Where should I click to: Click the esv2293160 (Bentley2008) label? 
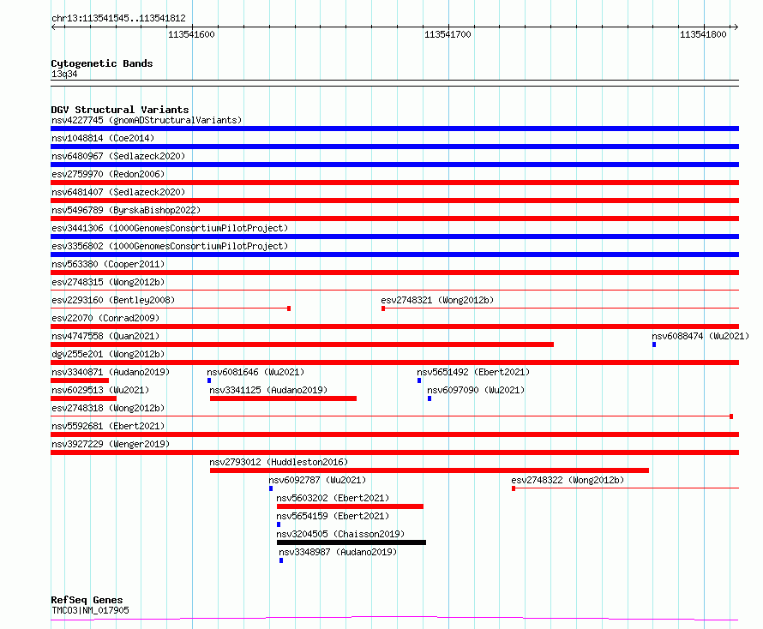(x=113, y=300)
